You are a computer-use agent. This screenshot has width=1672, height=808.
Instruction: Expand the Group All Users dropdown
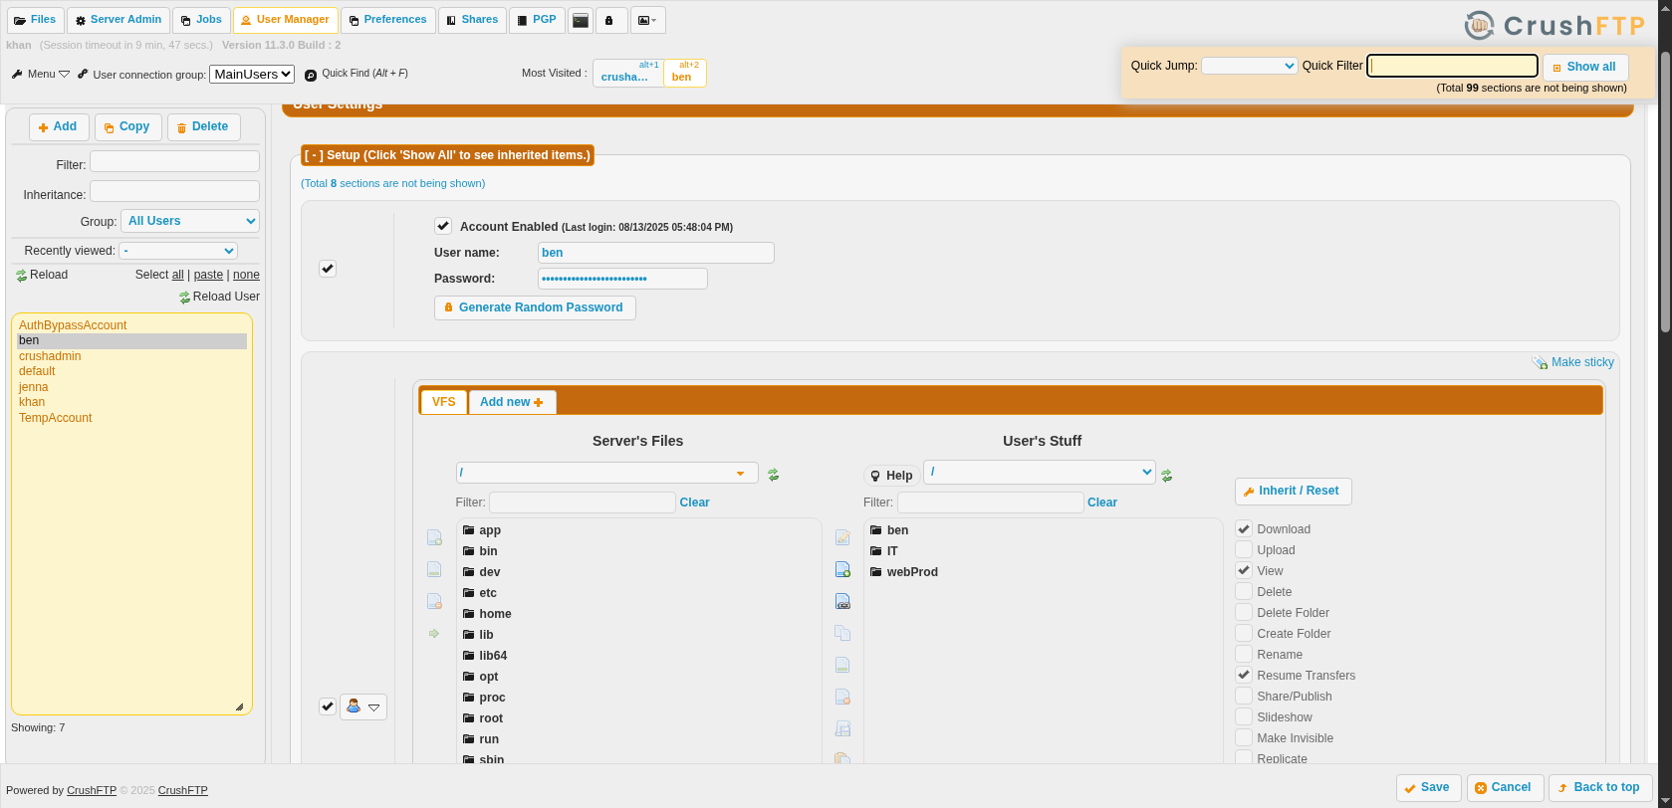(190, 221)
